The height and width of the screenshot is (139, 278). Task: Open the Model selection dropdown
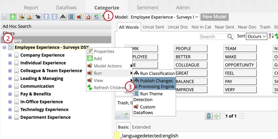[165, 17]
